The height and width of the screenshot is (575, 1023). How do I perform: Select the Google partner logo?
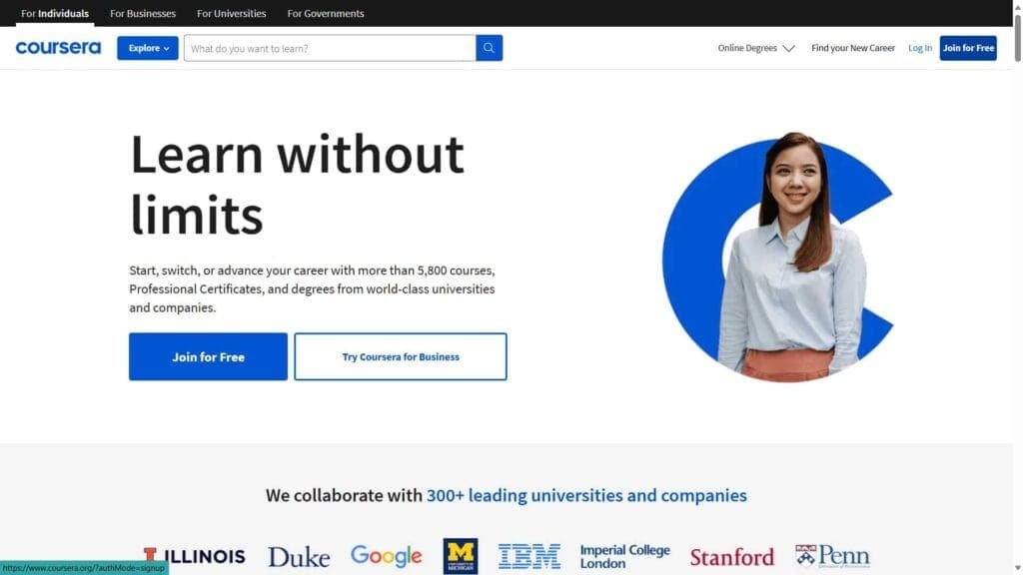(386, 555)
